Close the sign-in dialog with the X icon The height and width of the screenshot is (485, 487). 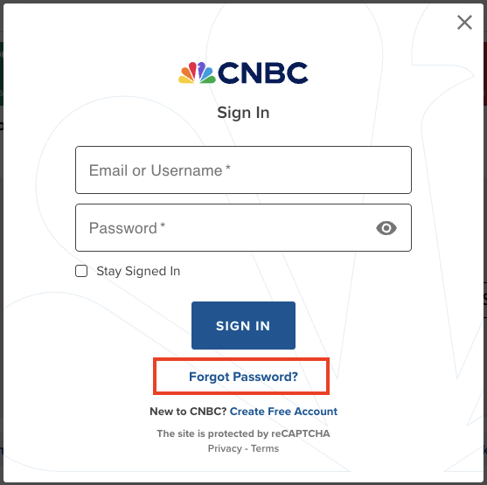pyautogui.click(x=464, y=23)
